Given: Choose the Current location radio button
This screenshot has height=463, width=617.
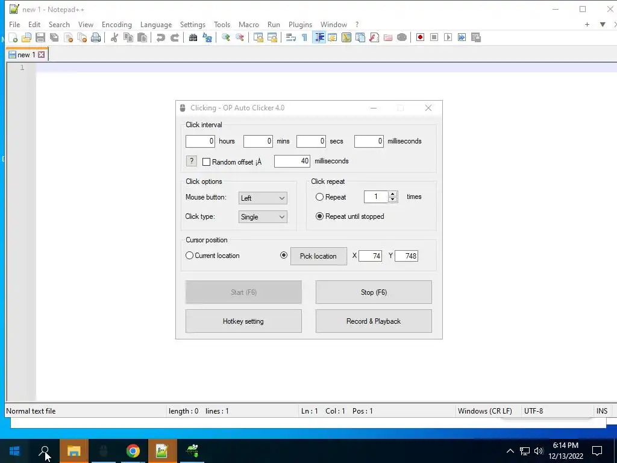Looking at the screenshot, I should tap(189, 256).
